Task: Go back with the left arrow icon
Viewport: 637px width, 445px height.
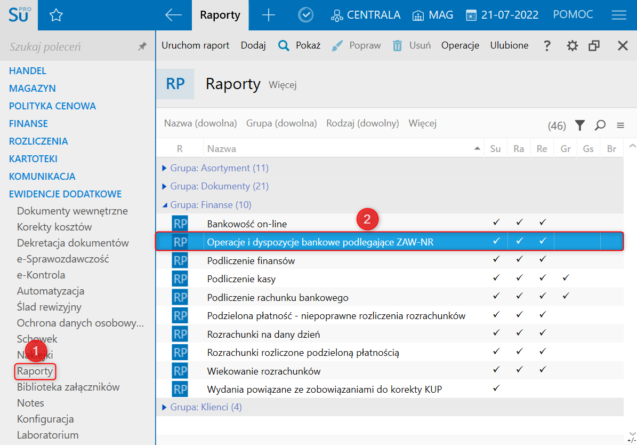Action: 174,15
